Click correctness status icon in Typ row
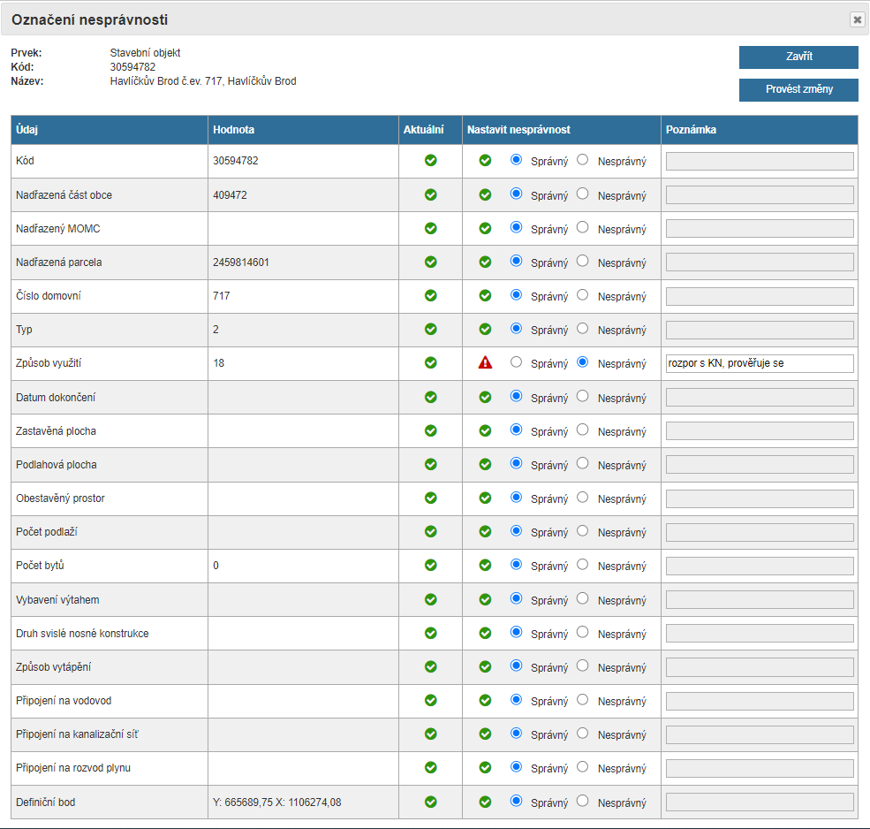Viewport: 870px width, 829px height. pos(485,329)
